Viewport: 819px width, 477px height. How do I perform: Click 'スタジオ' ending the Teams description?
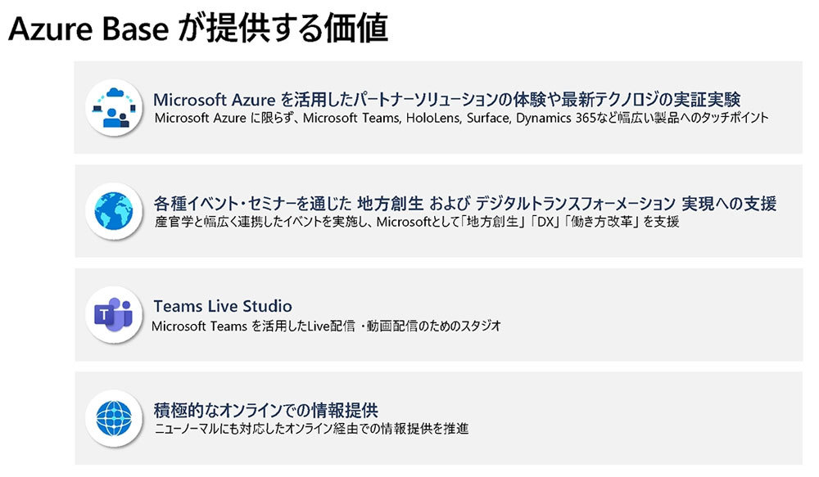(480, 326)
